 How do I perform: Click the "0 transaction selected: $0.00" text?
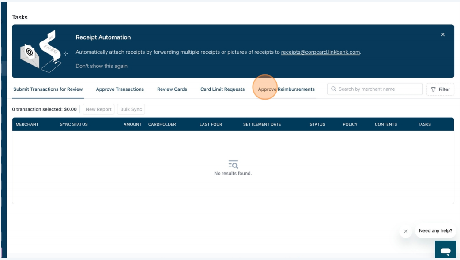(44, 109)
